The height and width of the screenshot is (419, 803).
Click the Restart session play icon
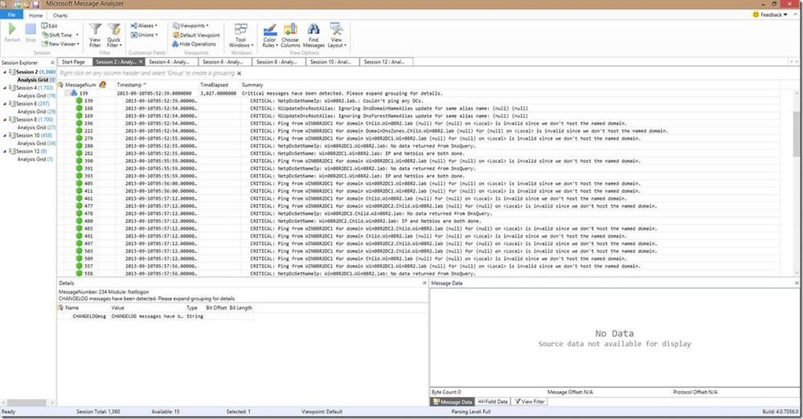pyautogui.click(x=12, y=30)
